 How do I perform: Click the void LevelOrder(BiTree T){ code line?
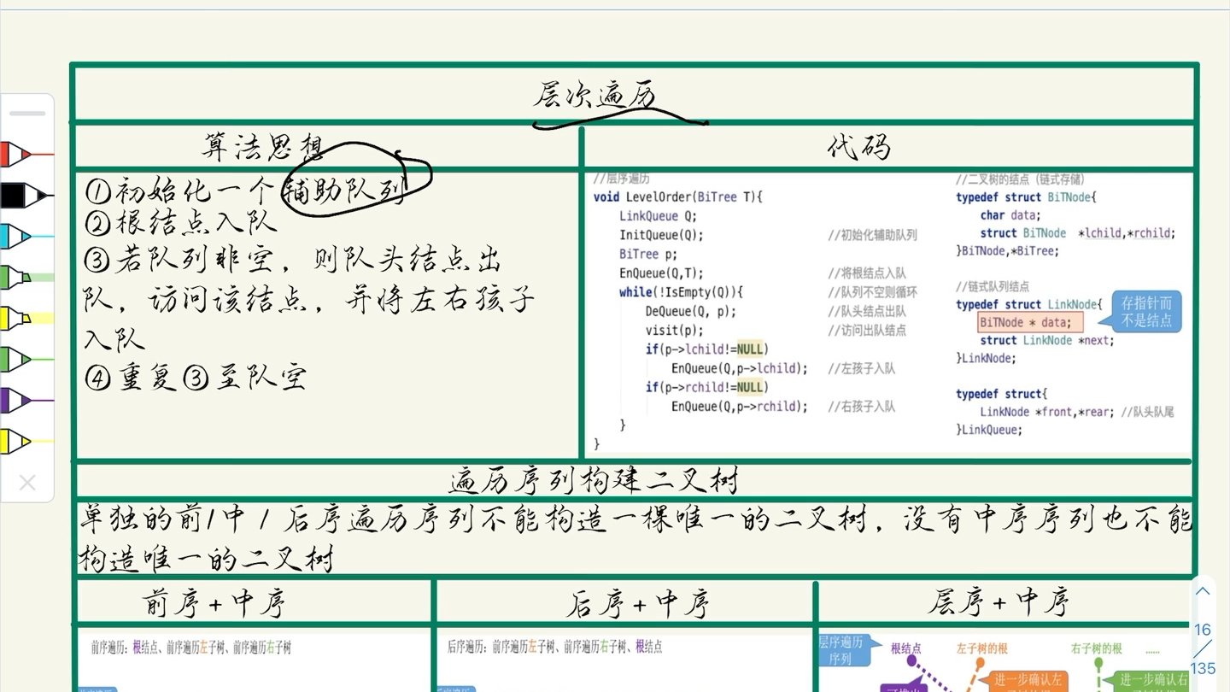click(x=677, y=197)
